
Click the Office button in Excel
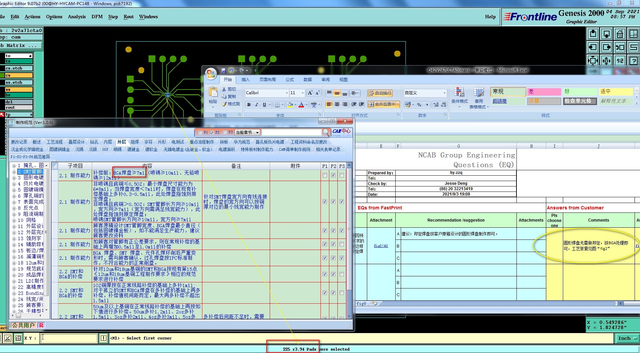[211, 74]
